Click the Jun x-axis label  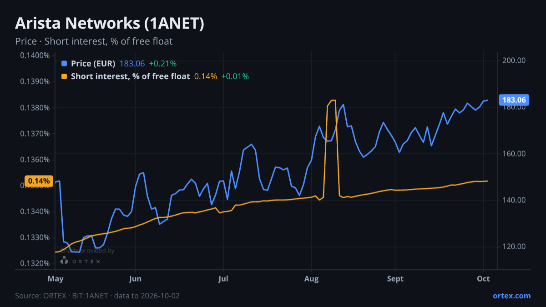point(135,279)
